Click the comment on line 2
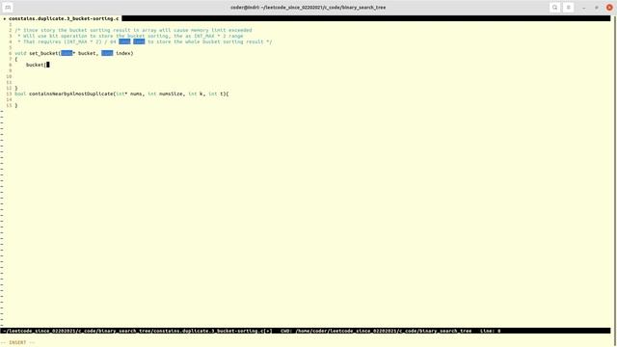This screenshot has width=617, height=347. point(133,30)
